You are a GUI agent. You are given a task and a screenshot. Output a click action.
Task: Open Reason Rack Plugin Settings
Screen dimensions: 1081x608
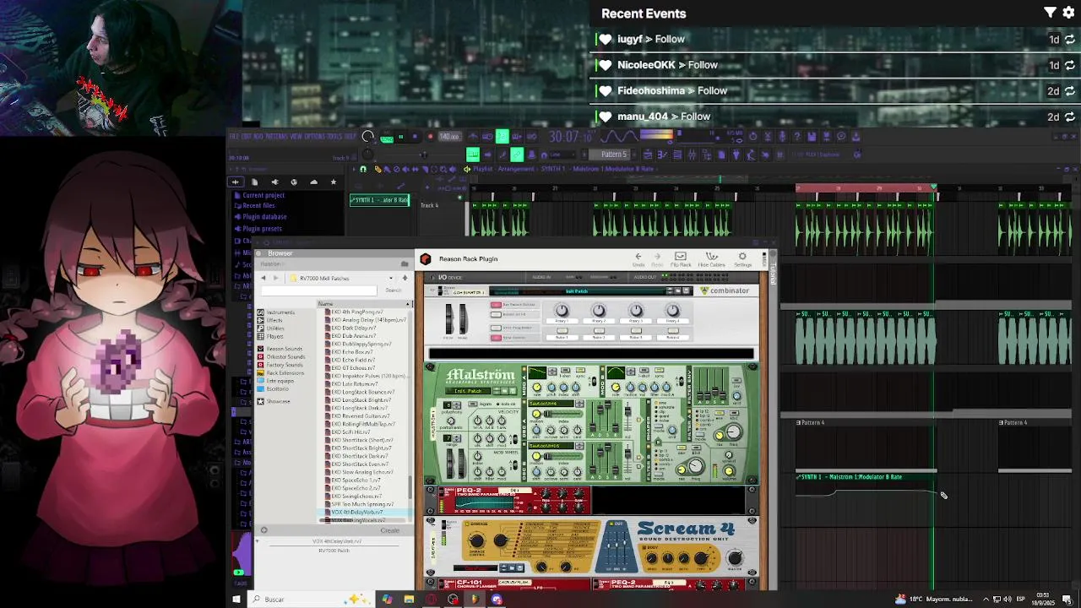(742, 258)
